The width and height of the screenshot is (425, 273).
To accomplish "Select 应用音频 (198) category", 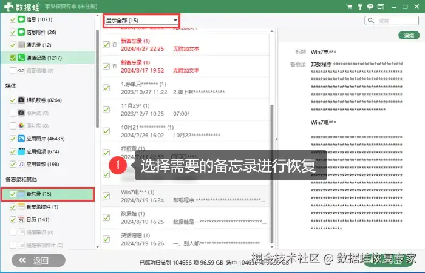I will coord(42,164).
